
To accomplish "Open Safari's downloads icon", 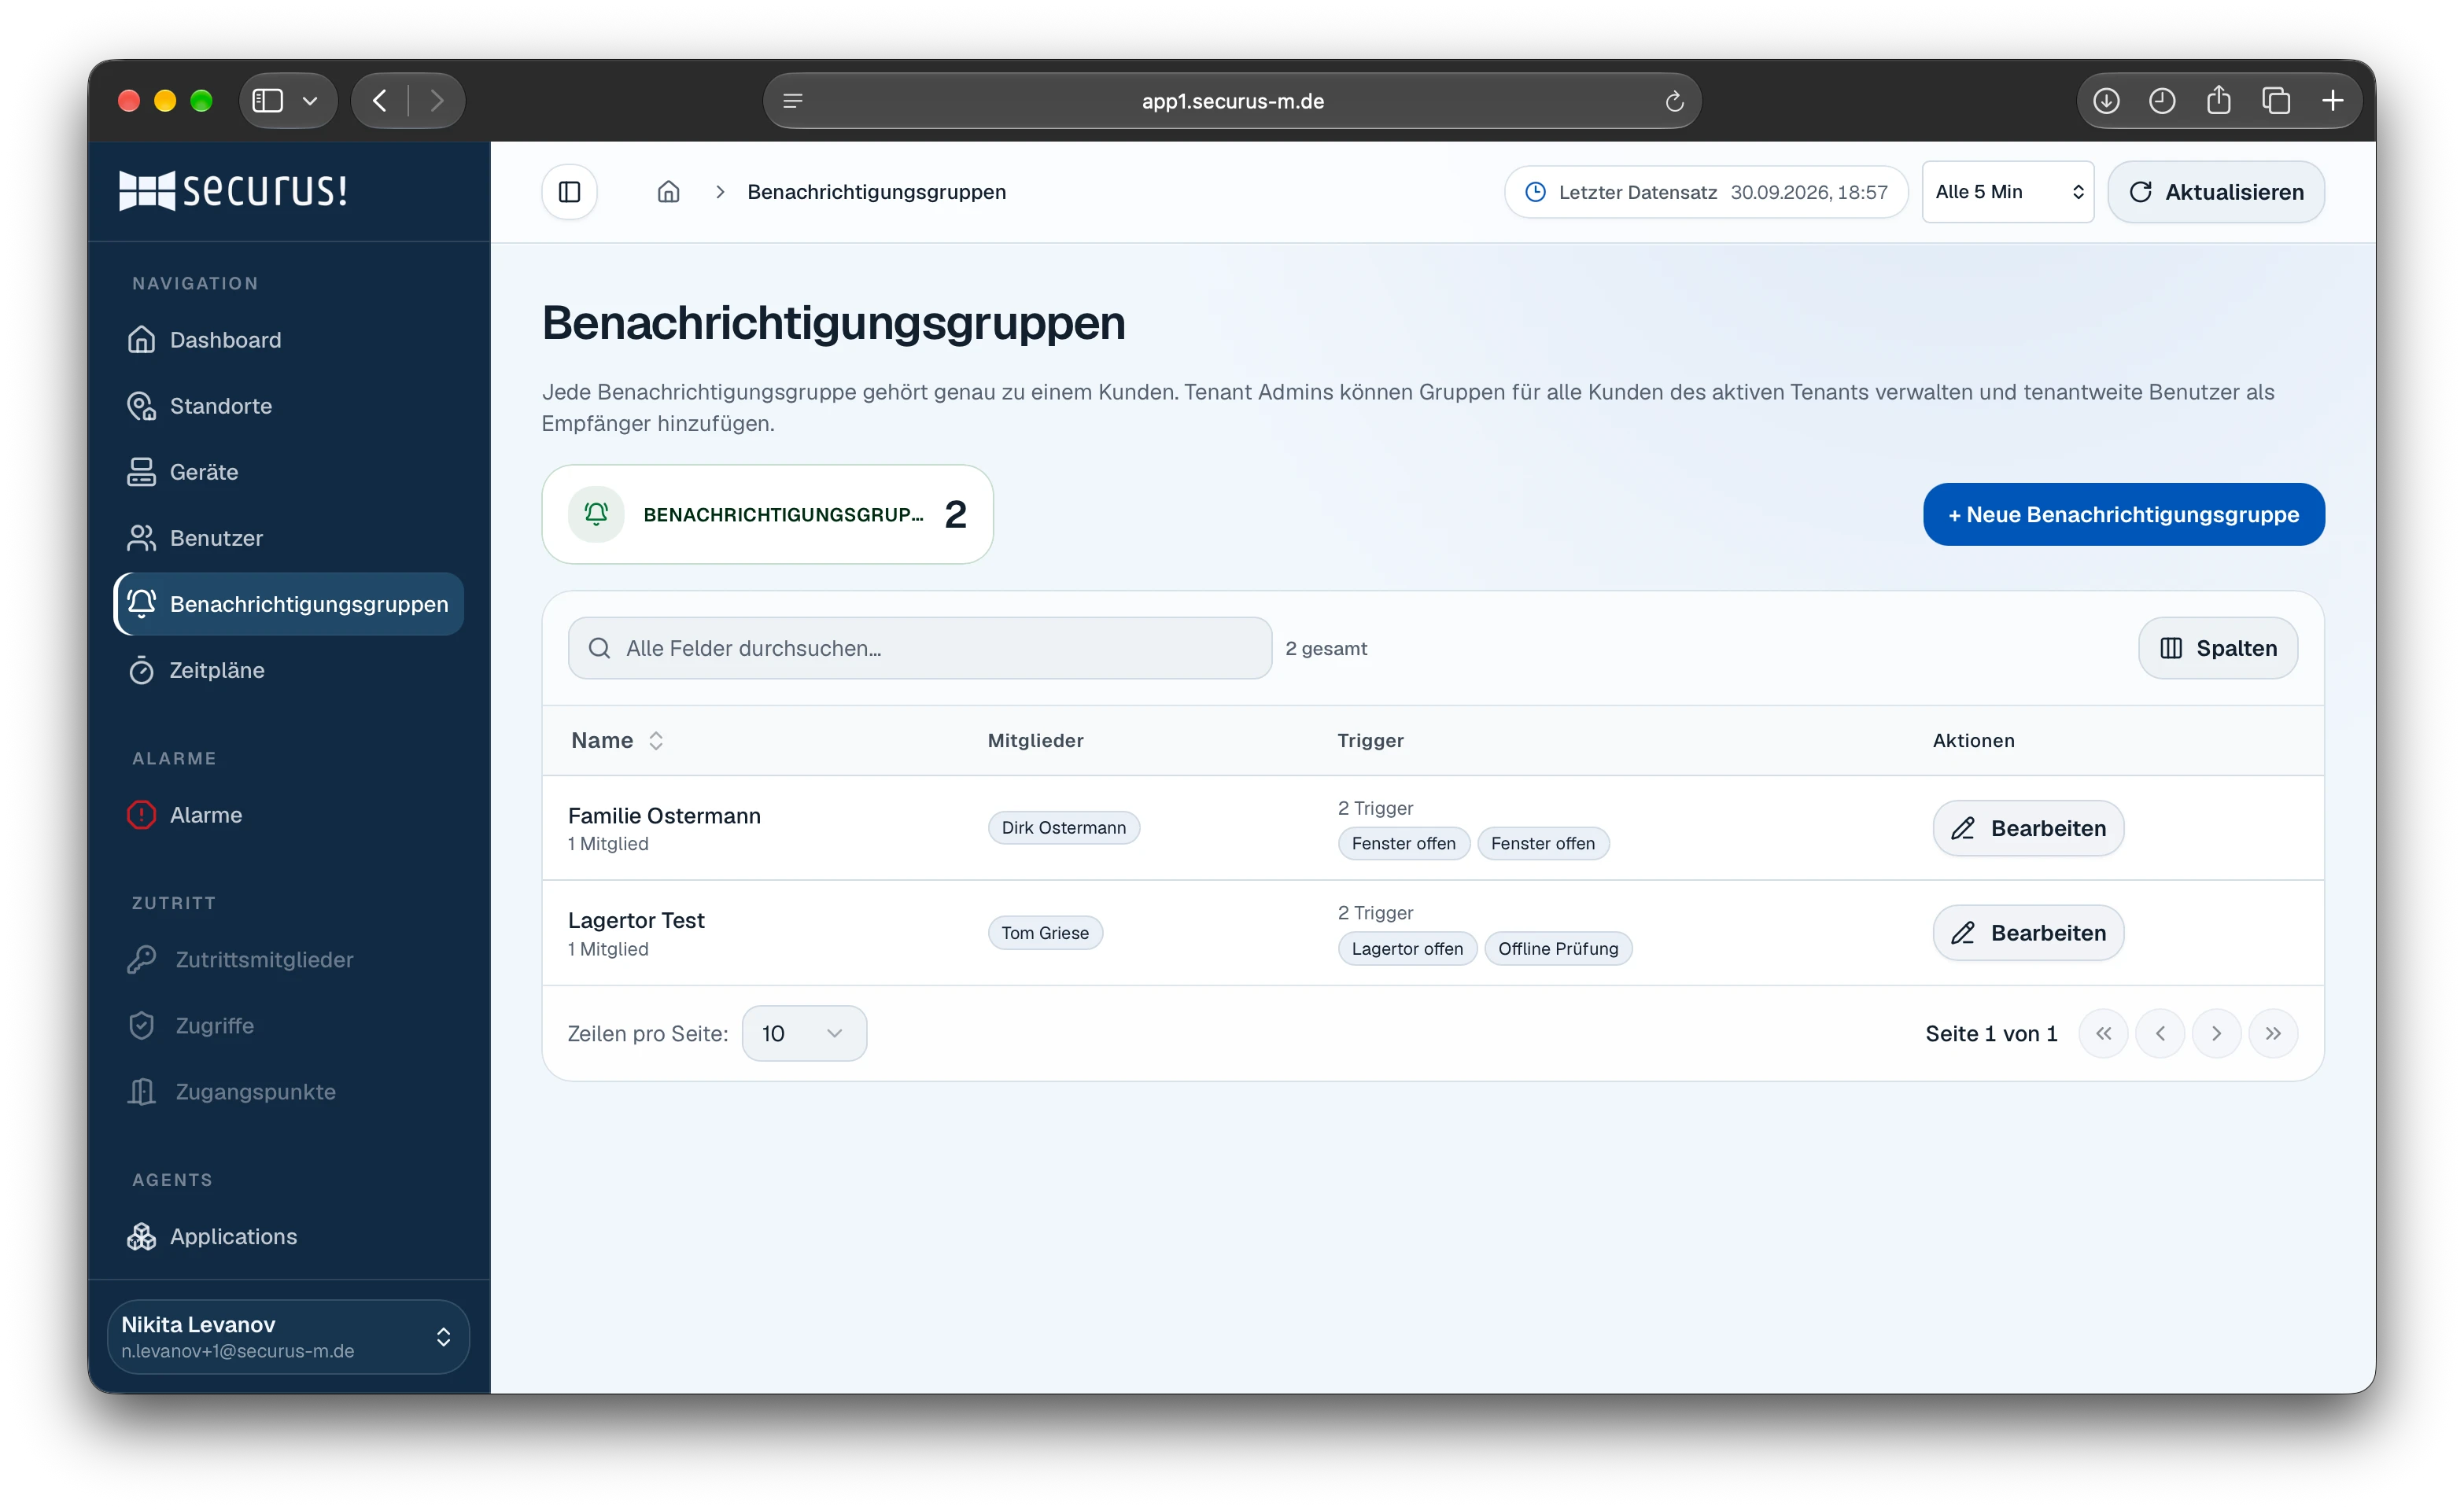I will [x=2106, y=101].
